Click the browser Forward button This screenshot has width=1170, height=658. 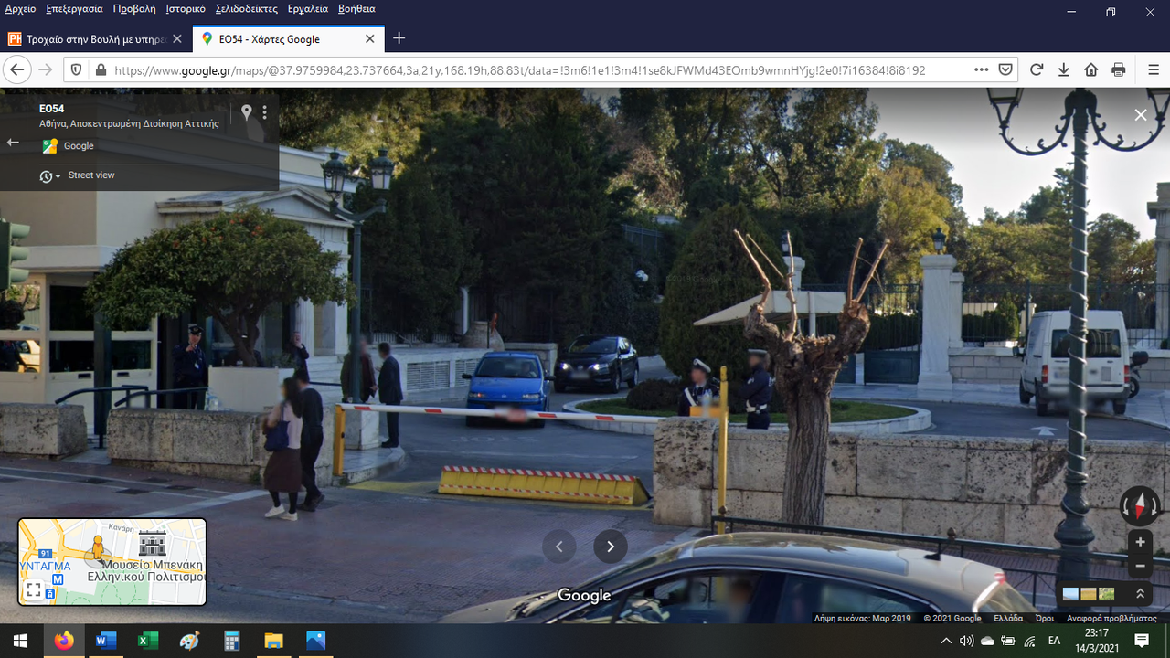[x=46, y=70]
